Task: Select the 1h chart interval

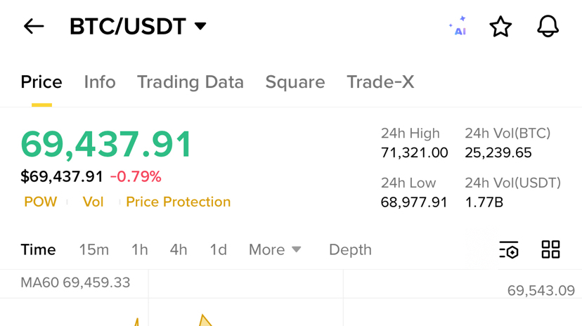Action: point(139,250)
